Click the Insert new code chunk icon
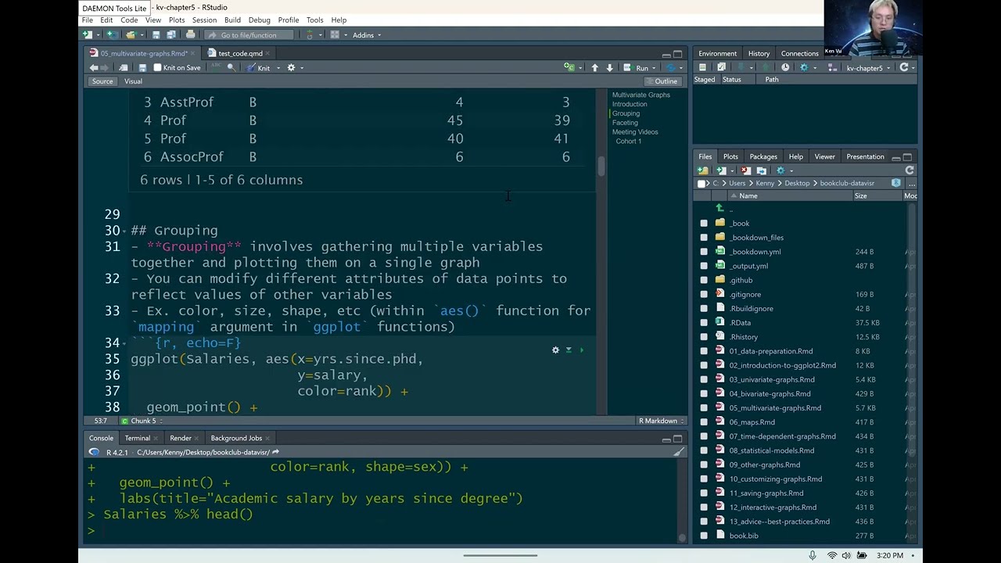The width and height of the screenshot is (1001, 563). pyautogui.click(x=569, y=67)
